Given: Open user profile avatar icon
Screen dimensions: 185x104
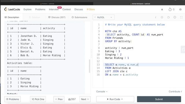Looking at the screenshot, I should (x=180, y=10).
